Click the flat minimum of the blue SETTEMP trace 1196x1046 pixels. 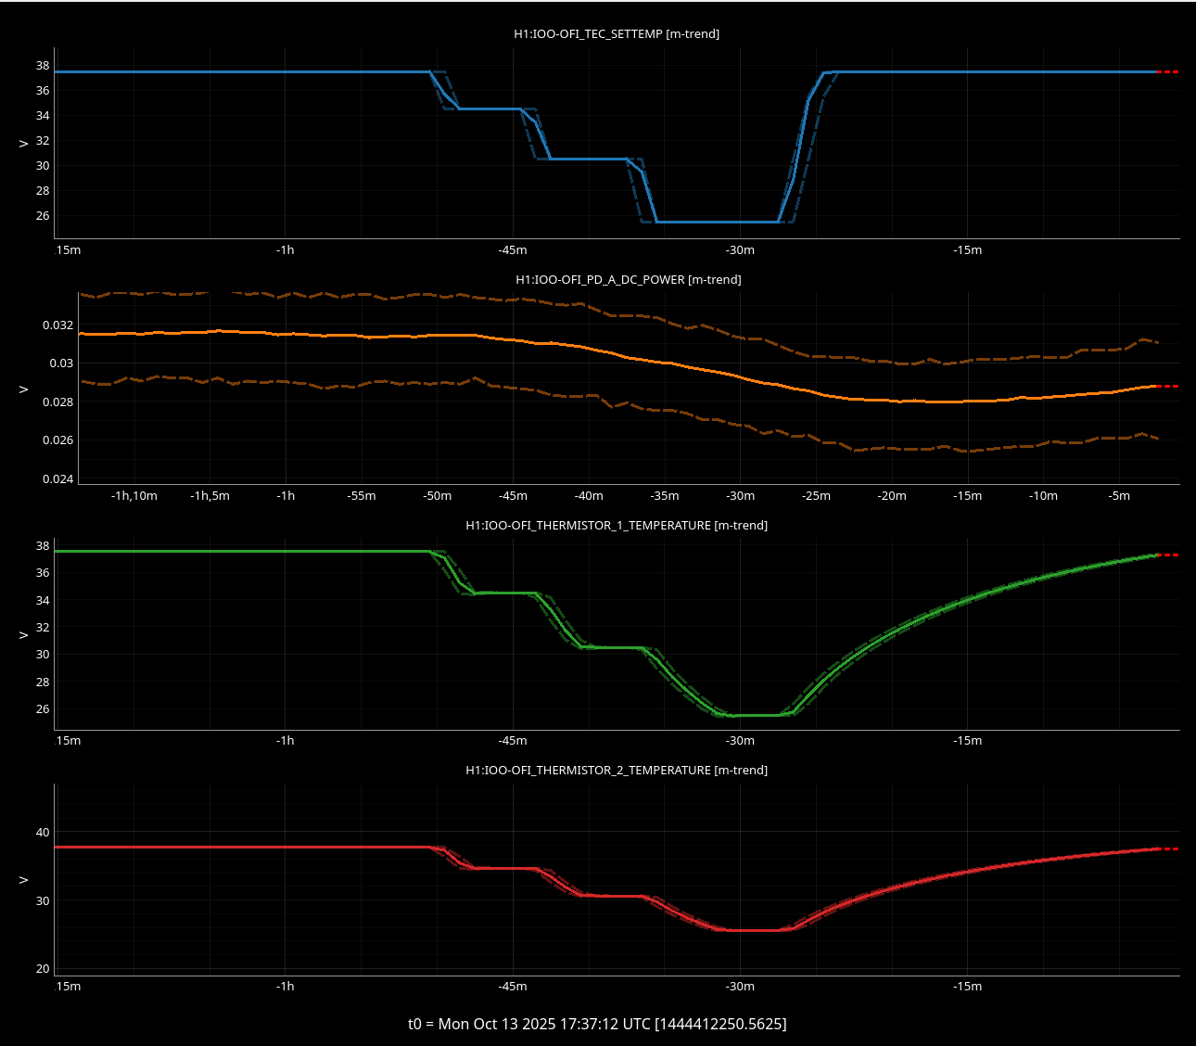(717, 223)
